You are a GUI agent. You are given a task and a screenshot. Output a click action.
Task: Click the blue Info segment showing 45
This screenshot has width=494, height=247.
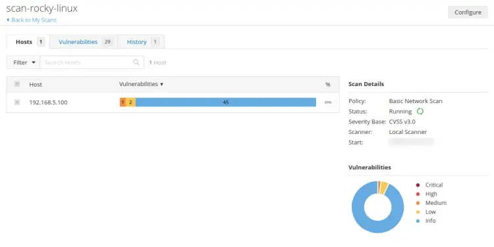(x=225, y=102)
